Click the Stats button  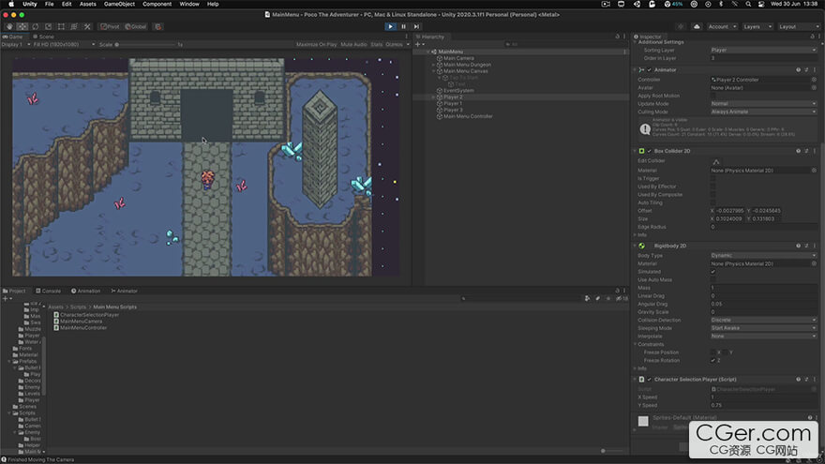(x=376, y=45)
